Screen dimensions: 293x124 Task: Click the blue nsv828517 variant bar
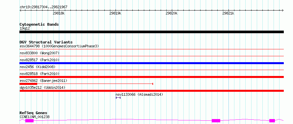click(x=151, y=63)
